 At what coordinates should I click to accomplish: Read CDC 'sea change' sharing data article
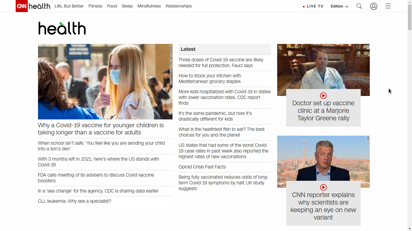(98, 191)
